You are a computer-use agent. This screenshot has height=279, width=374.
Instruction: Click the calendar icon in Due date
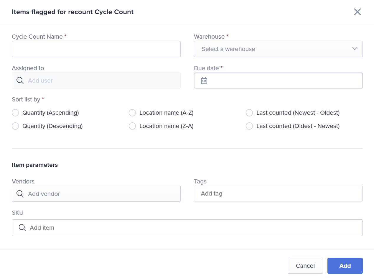tap(204, 81)
